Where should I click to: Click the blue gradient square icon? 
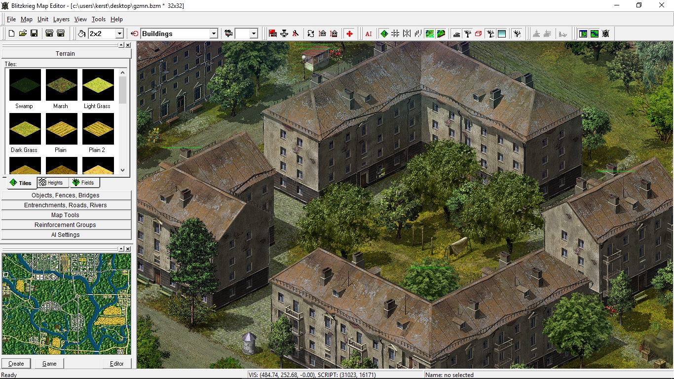502,34
